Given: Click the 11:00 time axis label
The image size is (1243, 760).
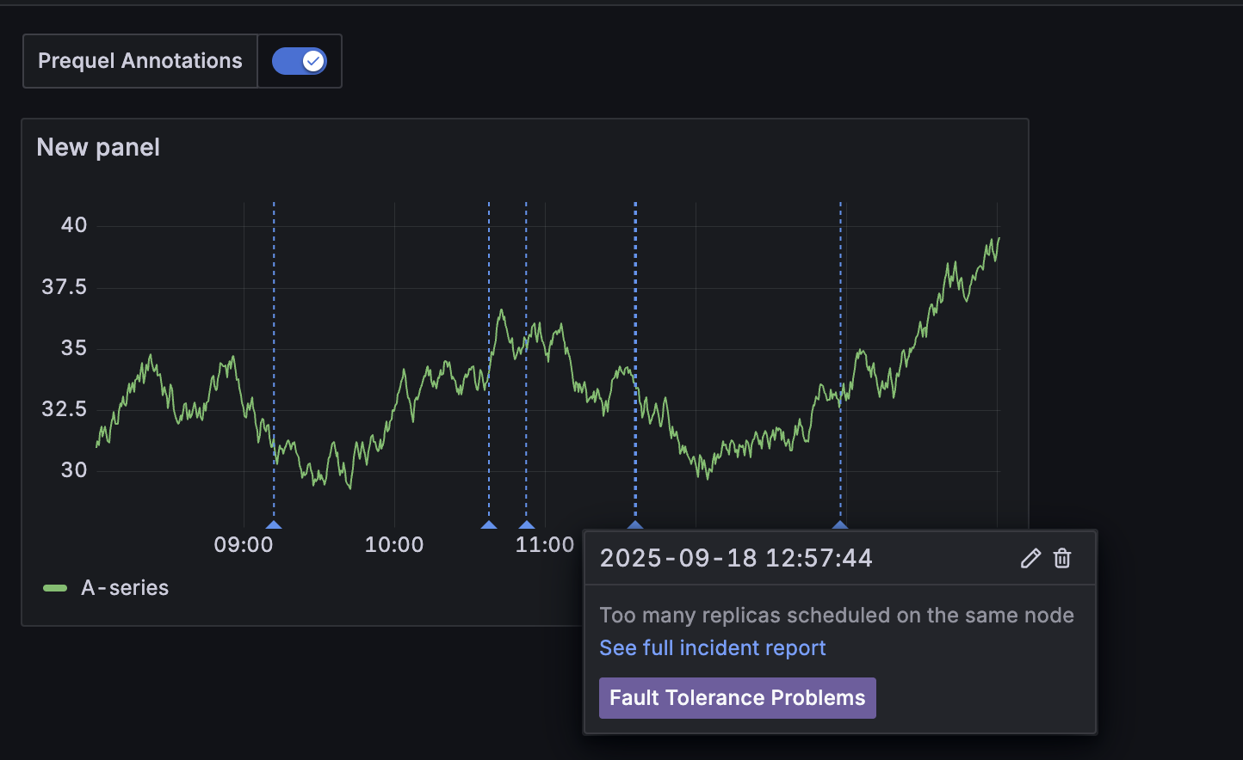Looking at the screenshot, I should (x=545, y=545).
